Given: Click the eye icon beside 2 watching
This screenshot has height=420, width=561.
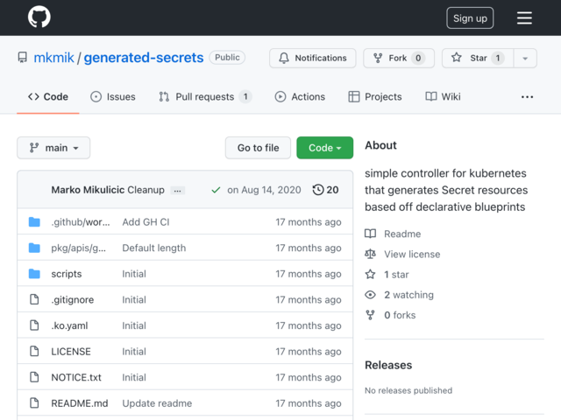Looking at the screenshot, I should [370, 295].
